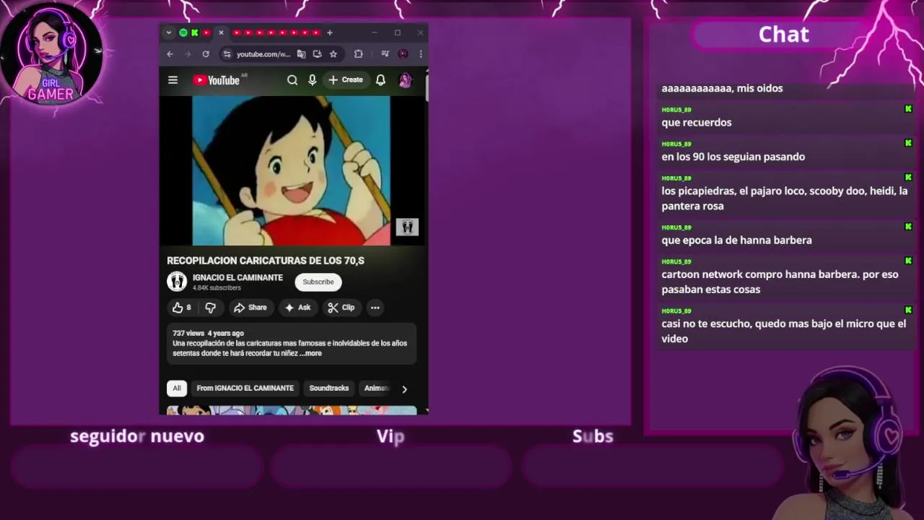Click Kick badge beside 'casi no te escucho' message

(x=908, y=311)
